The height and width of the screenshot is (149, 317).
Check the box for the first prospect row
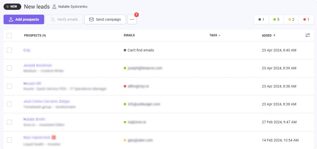click(x=9, y=50)
